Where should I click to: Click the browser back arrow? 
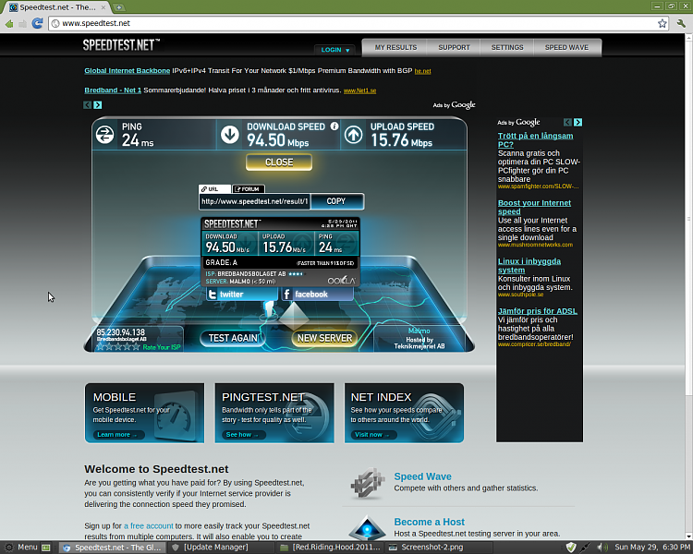(x=9, y=23)
